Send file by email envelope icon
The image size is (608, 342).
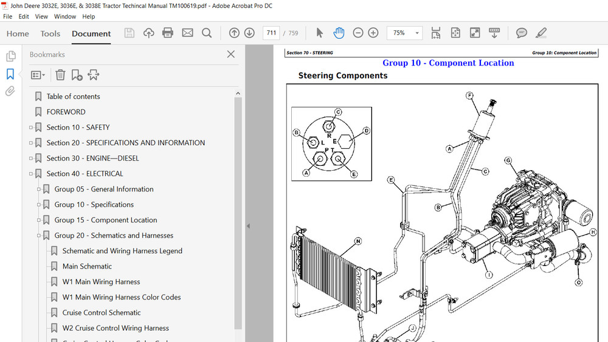187,33
